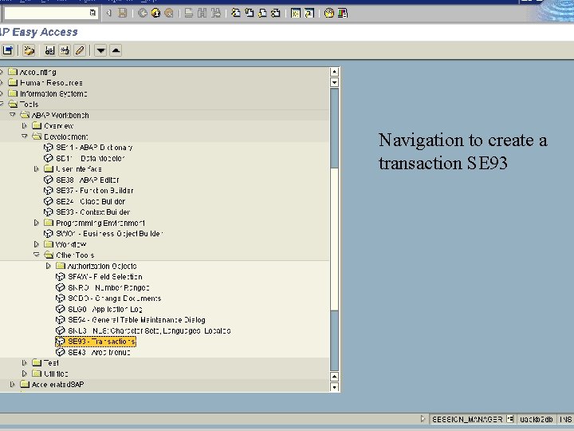Image resolution: width=574 pixels, height=431 pixels.
Task: Click the command field input box
Action: (x=46, y=14)
